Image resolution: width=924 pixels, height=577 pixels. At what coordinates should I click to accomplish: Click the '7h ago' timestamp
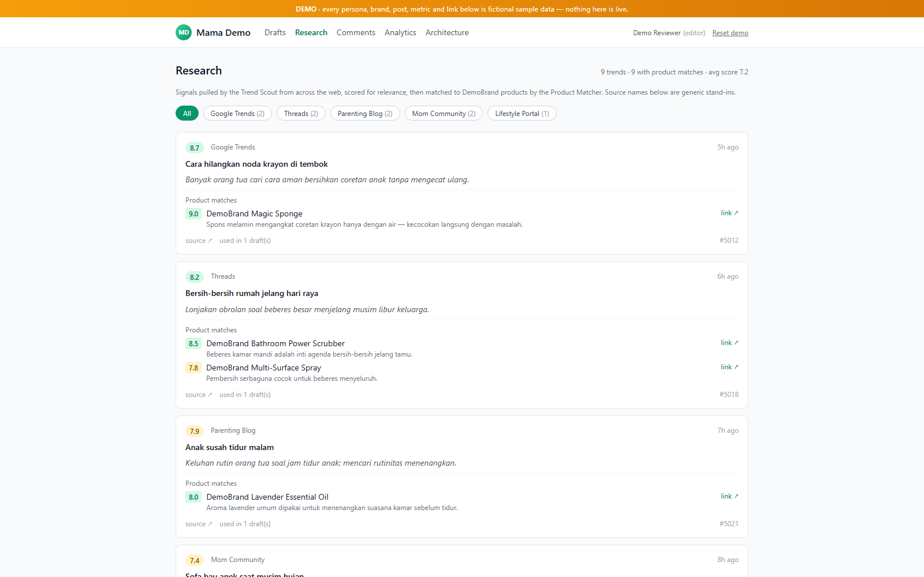[728, 430]
